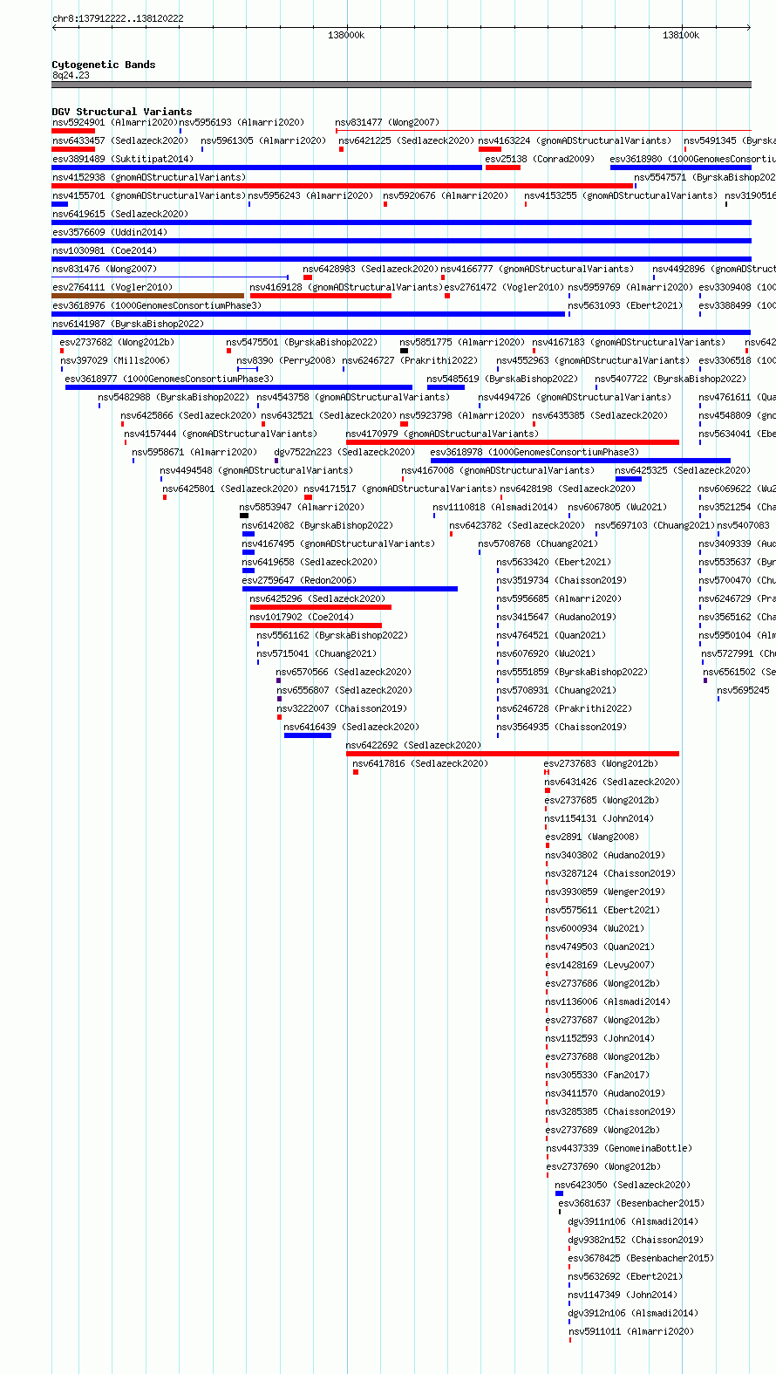Open variant nsv5924901 (Almarri2020) label

[114, 122]
